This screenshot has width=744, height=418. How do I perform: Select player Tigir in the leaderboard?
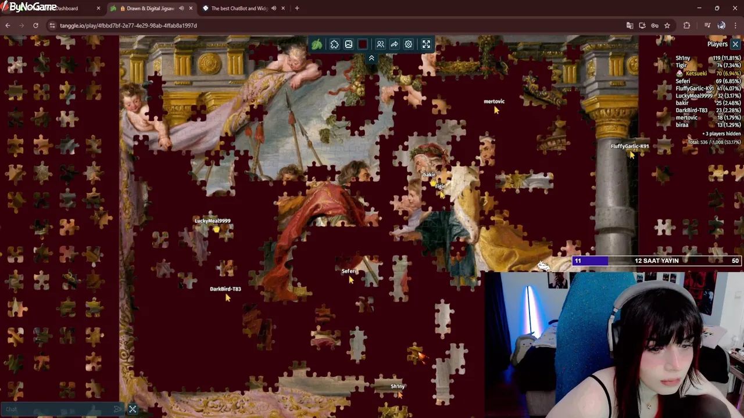[708, 66]
